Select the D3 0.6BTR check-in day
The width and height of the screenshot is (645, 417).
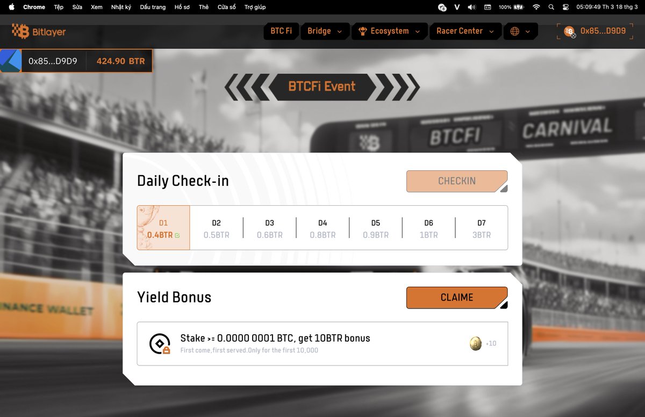(x=269, y=228)
